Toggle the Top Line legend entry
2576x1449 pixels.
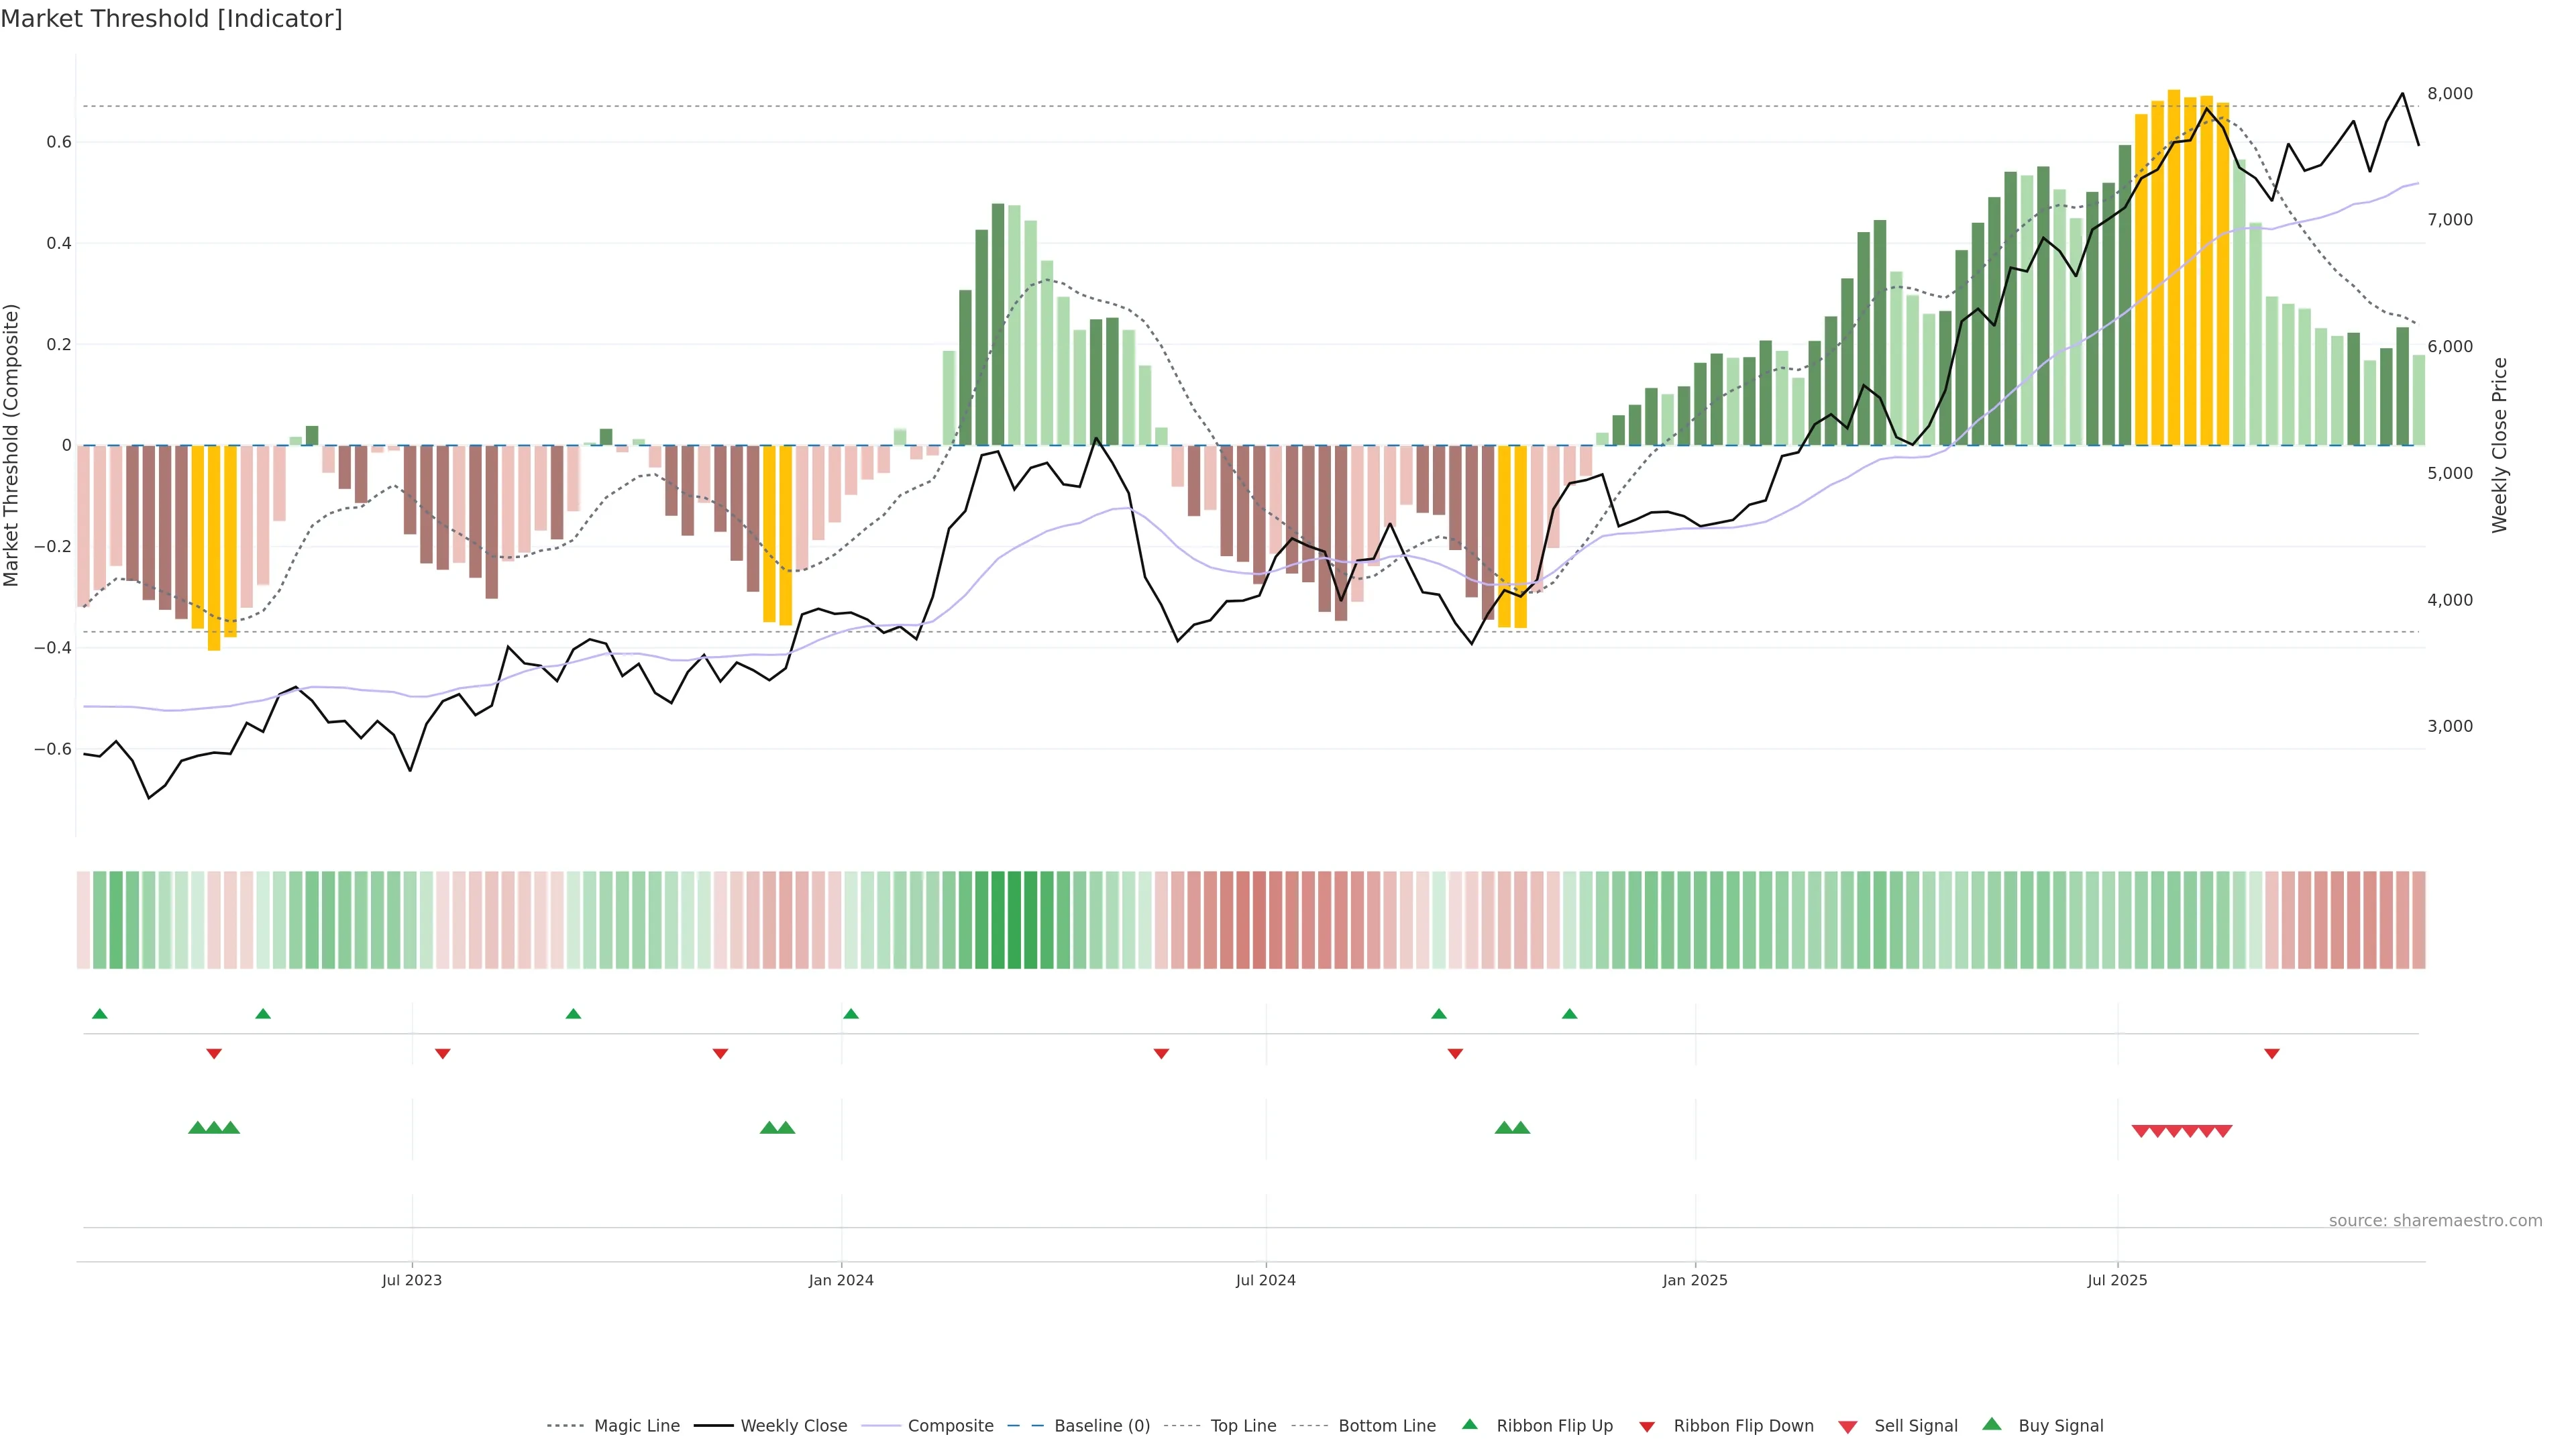point(1243,1426)
